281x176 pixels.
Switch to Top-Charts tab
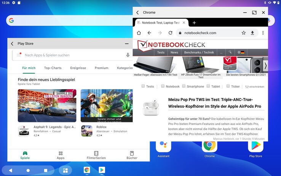coord(53,68)
